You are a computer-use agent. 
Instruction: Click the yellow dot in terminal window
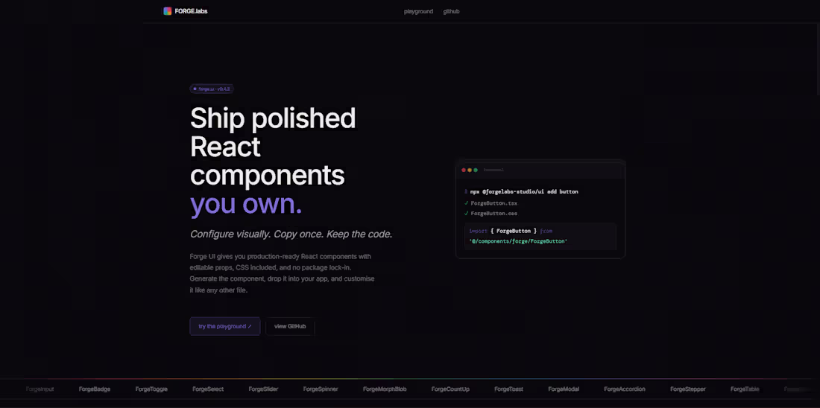[470, 170]
